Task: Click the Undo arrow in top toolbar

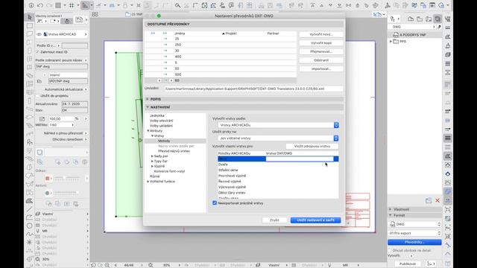Action: [40, 5]
